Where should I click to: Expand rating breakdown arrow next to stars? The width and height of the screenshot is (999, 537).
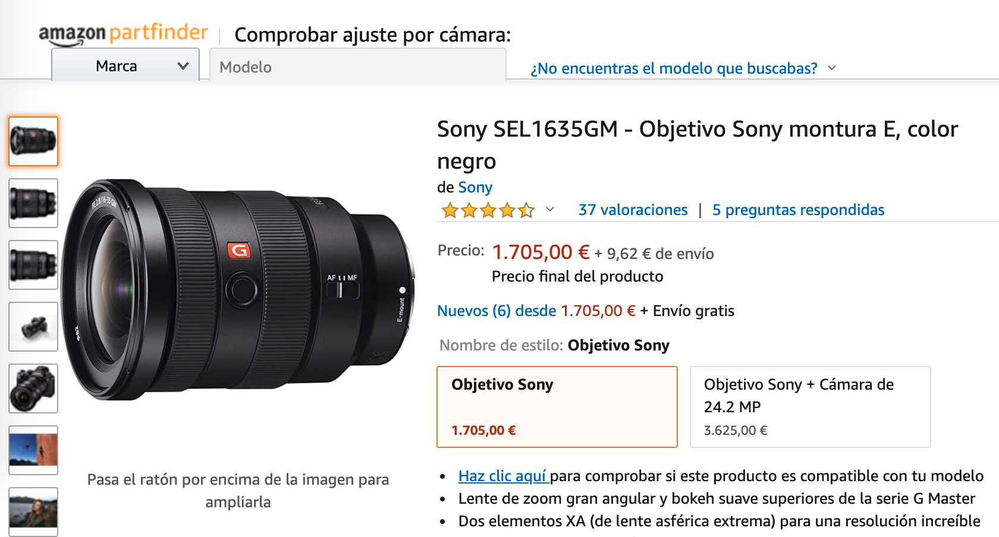coord(550,209)
